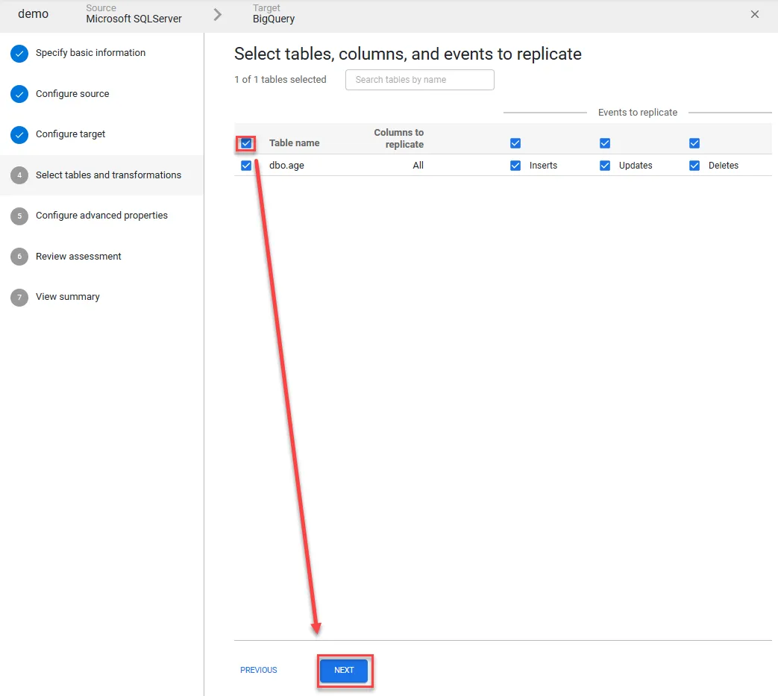Click the Updates label in dbo.age row
The height and width of the screenshot is (696, 778).
click(x=636, y=166)
